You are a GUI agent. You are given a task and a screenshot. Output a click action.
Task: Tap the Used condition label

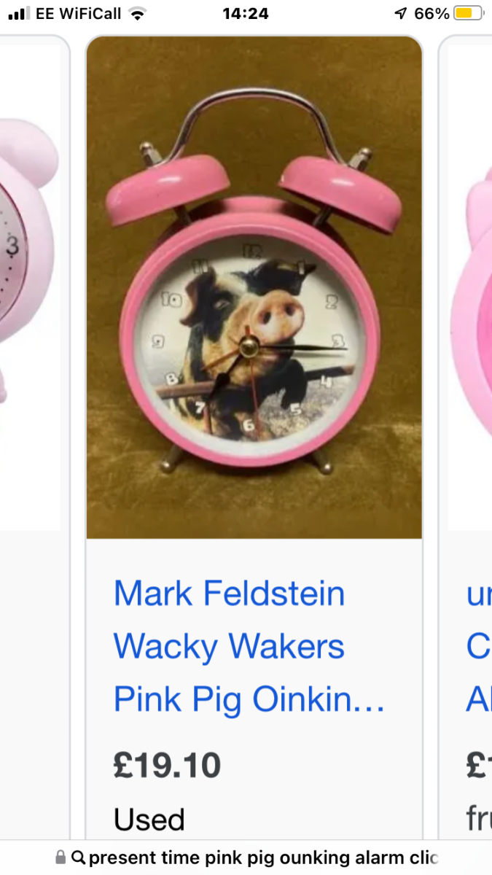(149, 820)
